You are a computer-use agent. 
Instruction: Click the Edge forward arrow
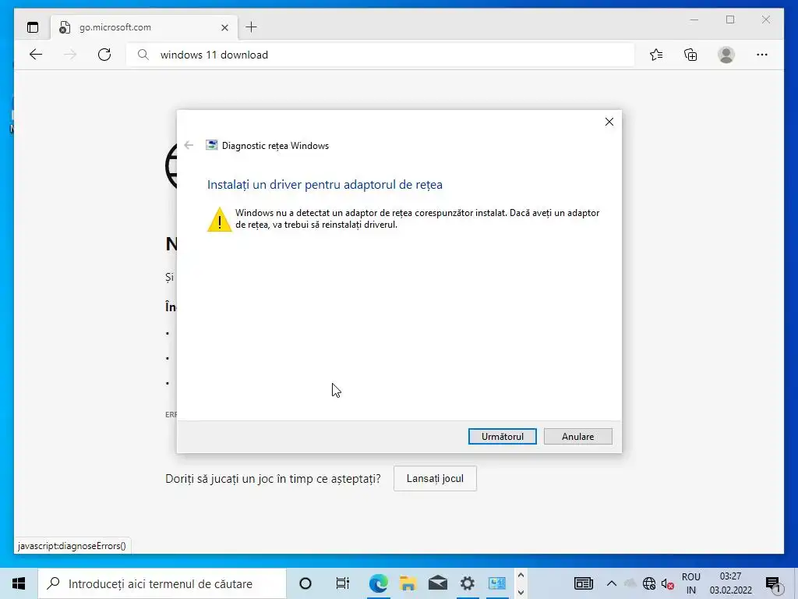tap(70, 55)
